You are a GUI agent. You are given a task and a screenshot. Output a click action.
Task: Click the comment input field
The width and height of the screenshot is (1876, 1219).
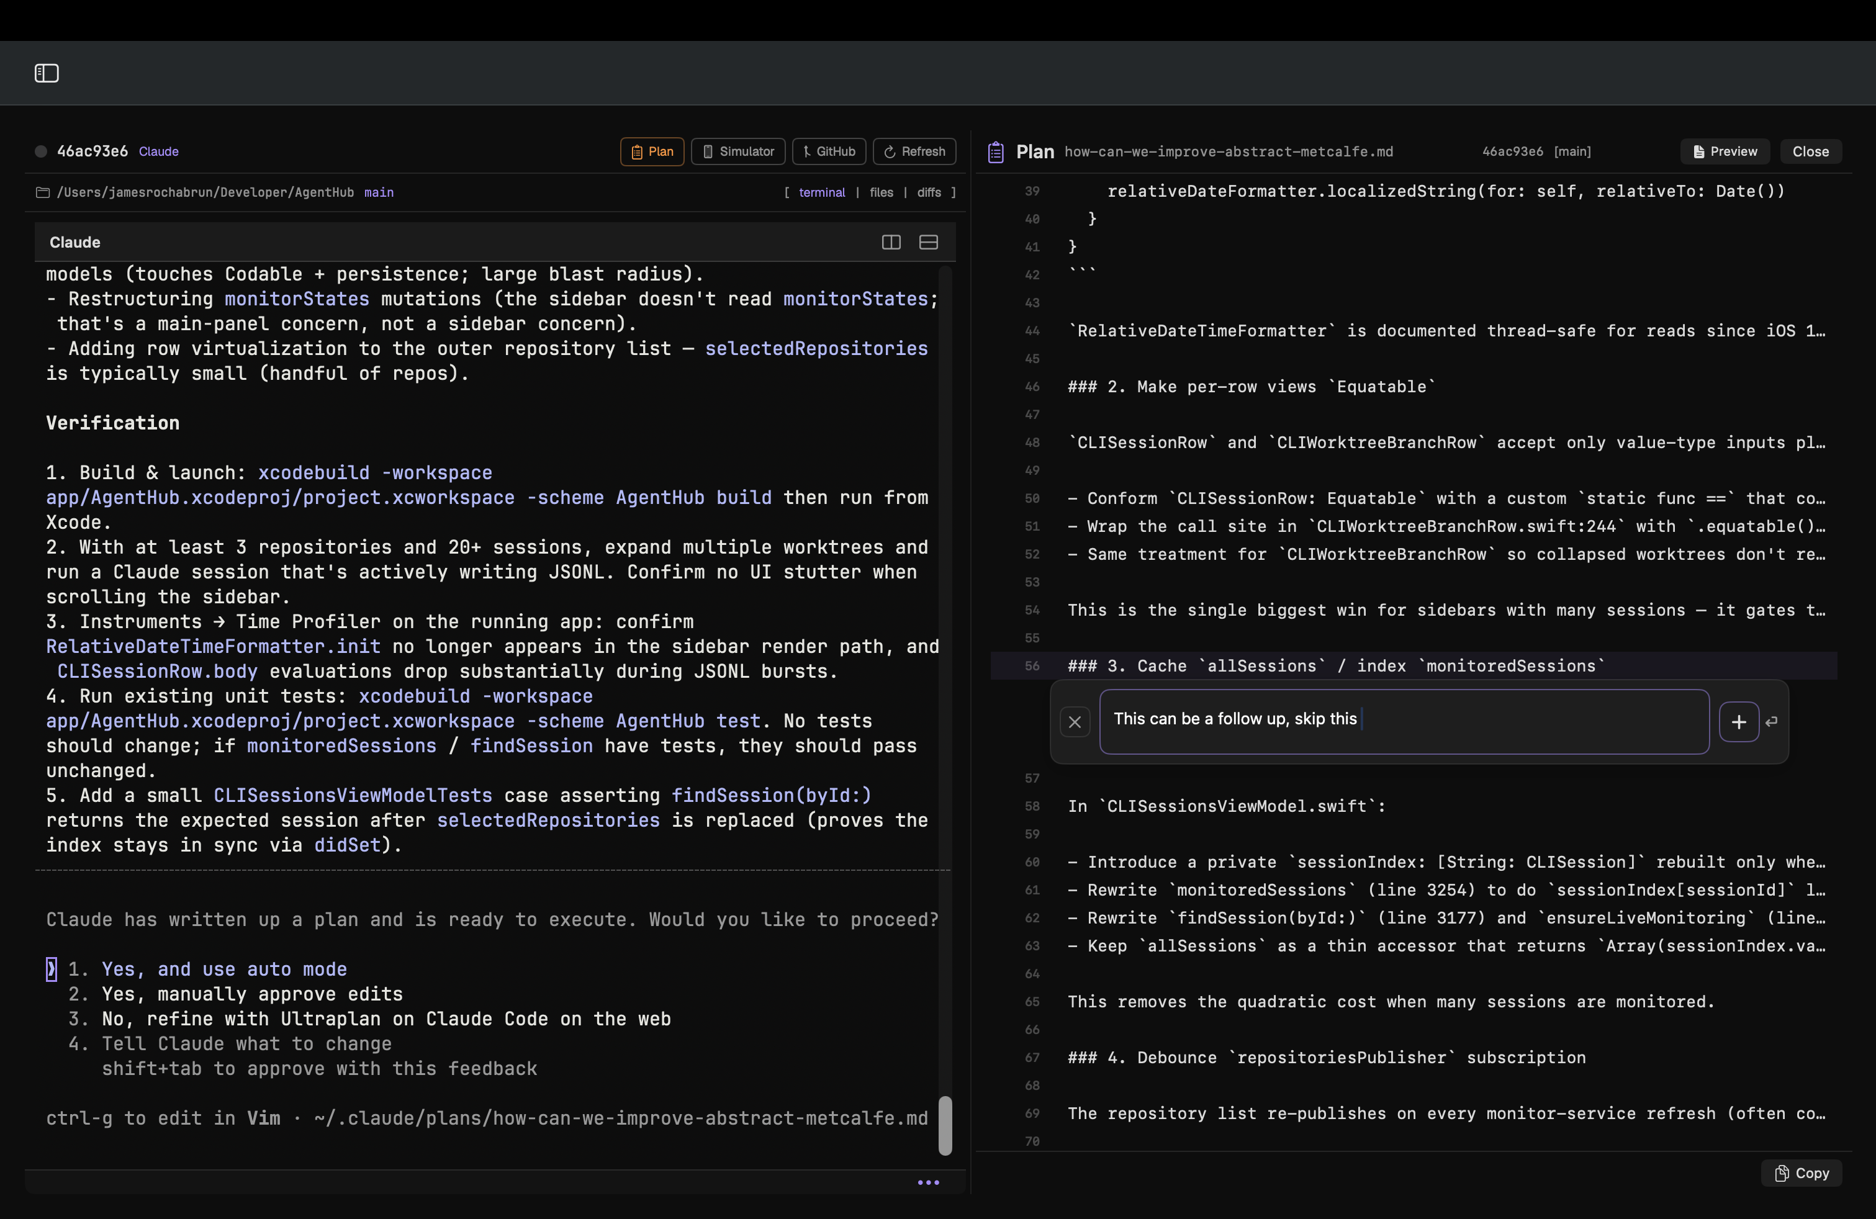[x=1404, y=722]
